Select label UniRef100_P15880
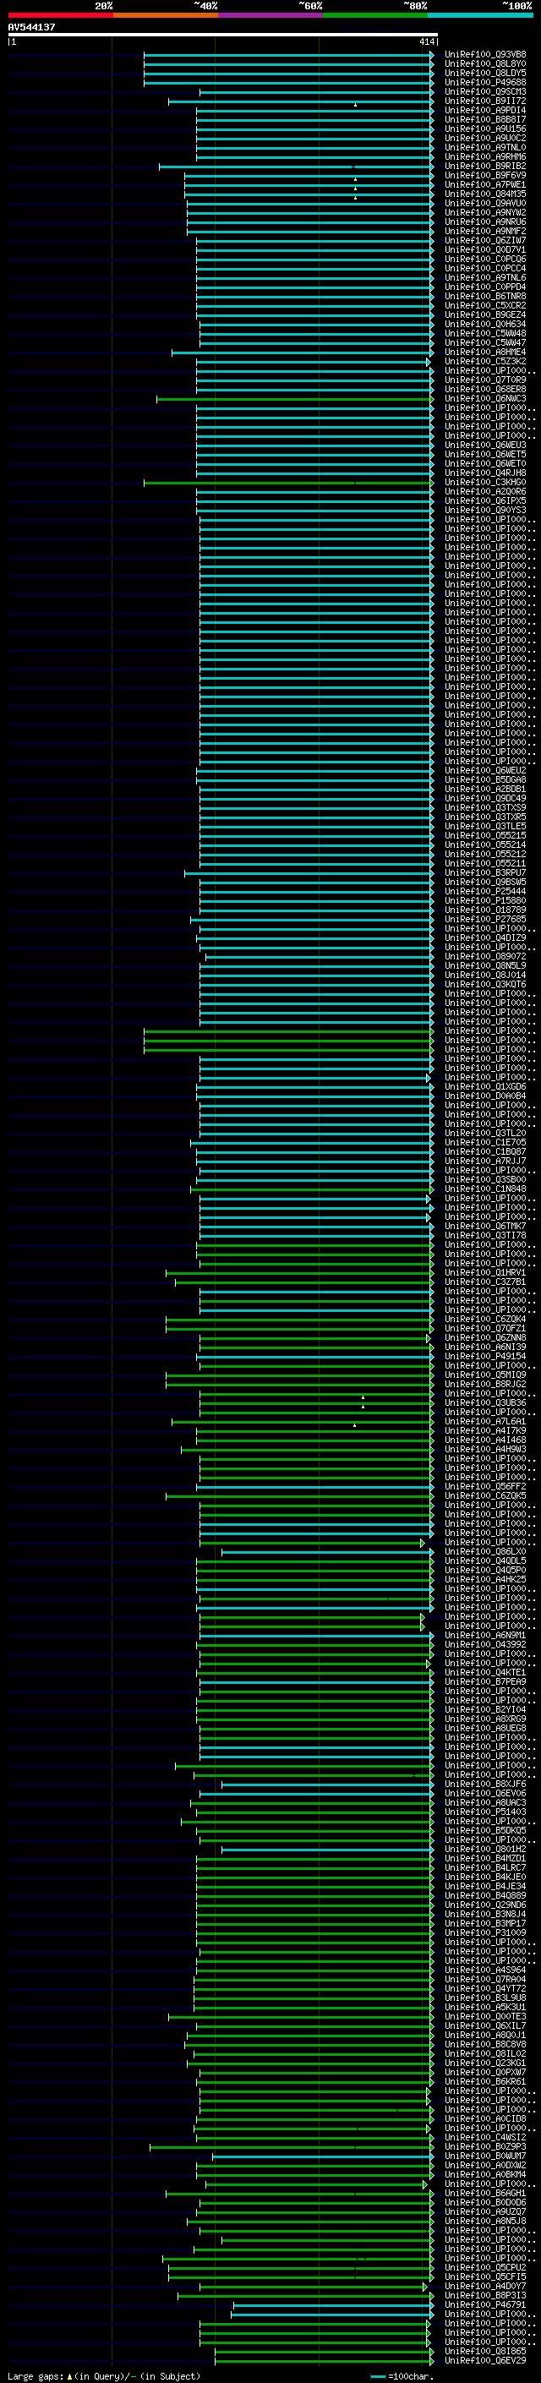This screenshot has width=541, height=2383. [485, 901]
